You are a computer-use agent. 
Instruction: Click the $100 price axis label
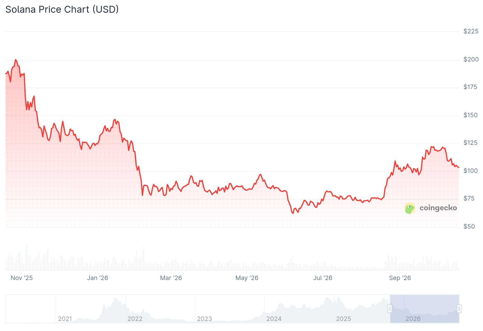pyautogui.click(x=471, y=171)
